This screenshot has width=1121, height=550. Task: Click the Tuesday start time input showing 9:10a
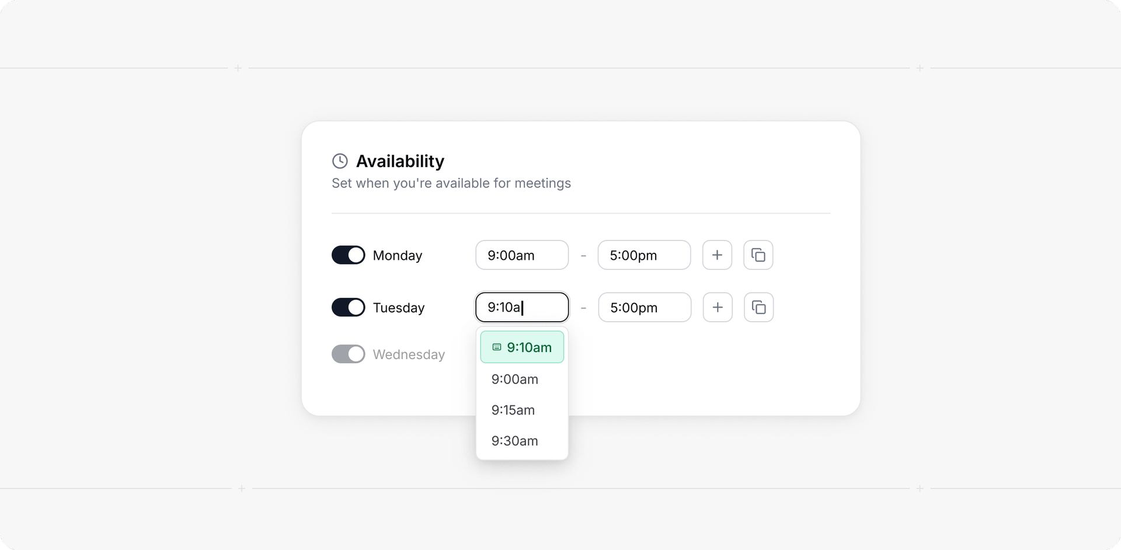click(x=521, y=307)
